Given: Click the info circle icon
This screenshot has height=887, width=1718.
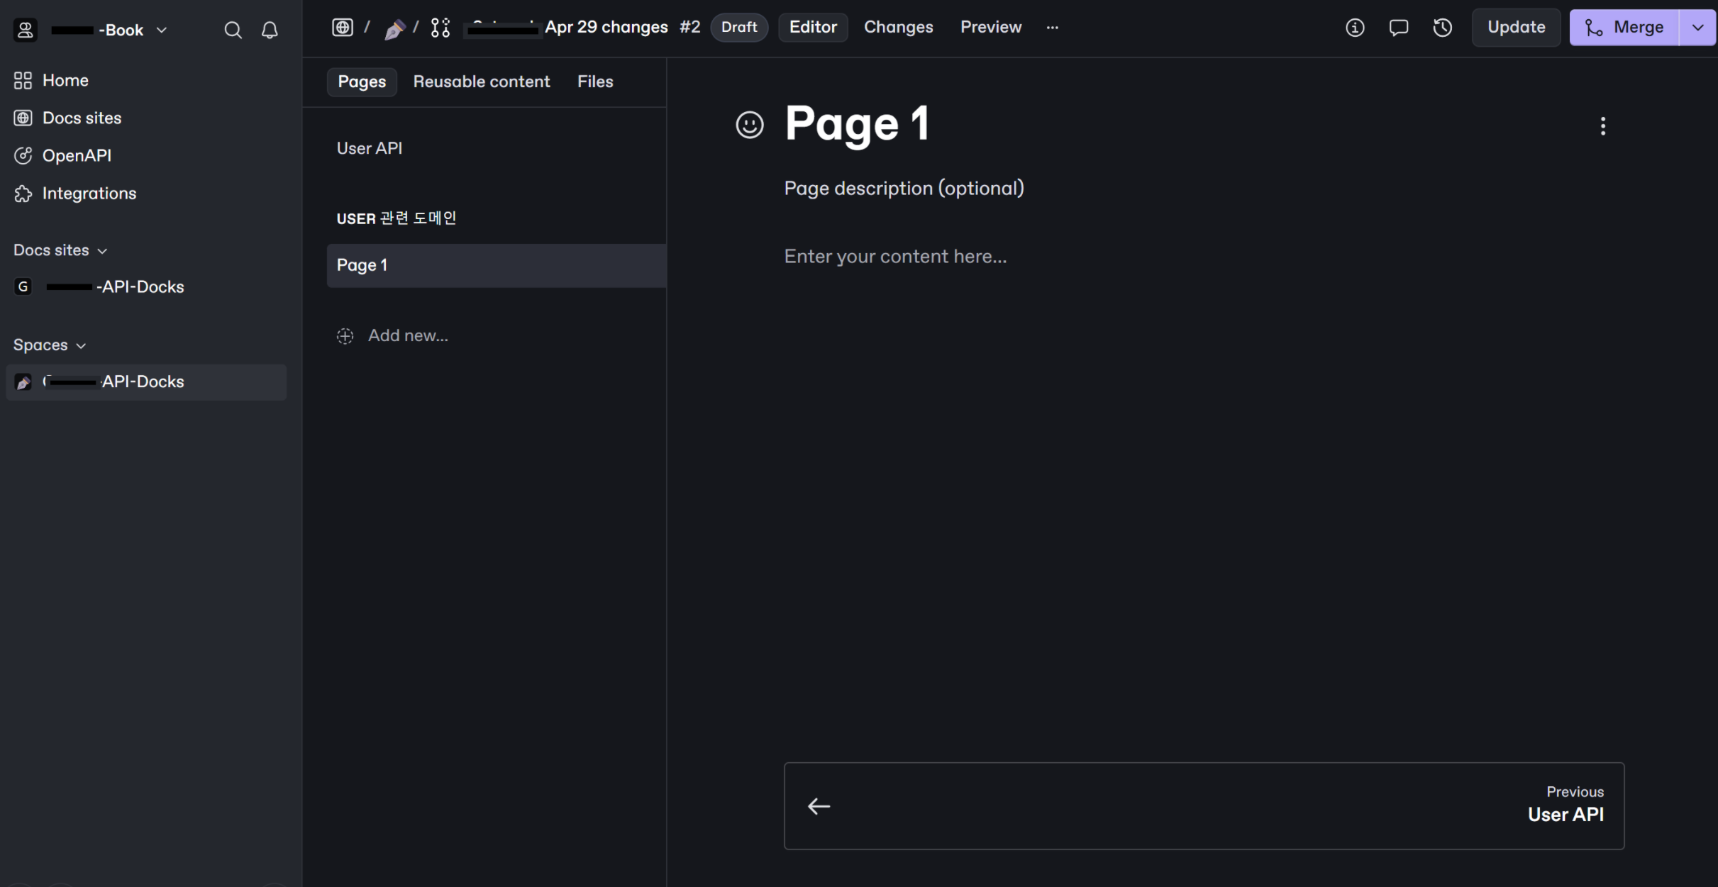Looking at the screenshot, I should click(x=1355, y=28).
